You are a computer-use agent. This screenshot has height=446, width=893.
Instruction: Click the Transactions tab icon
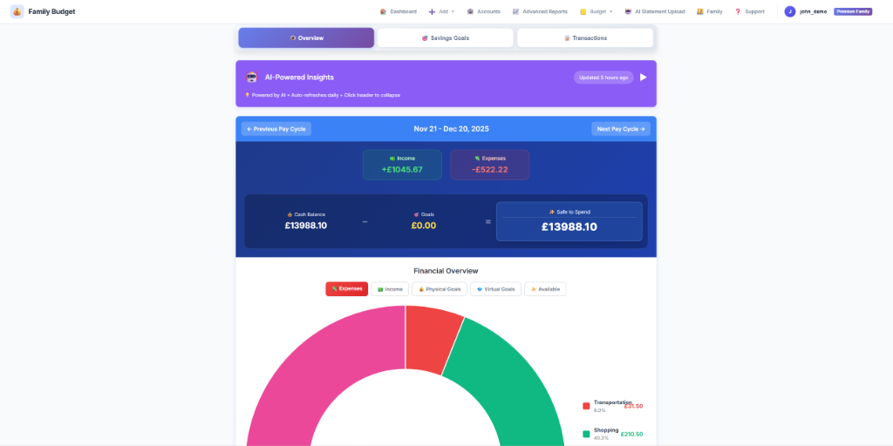pos(567,38)
